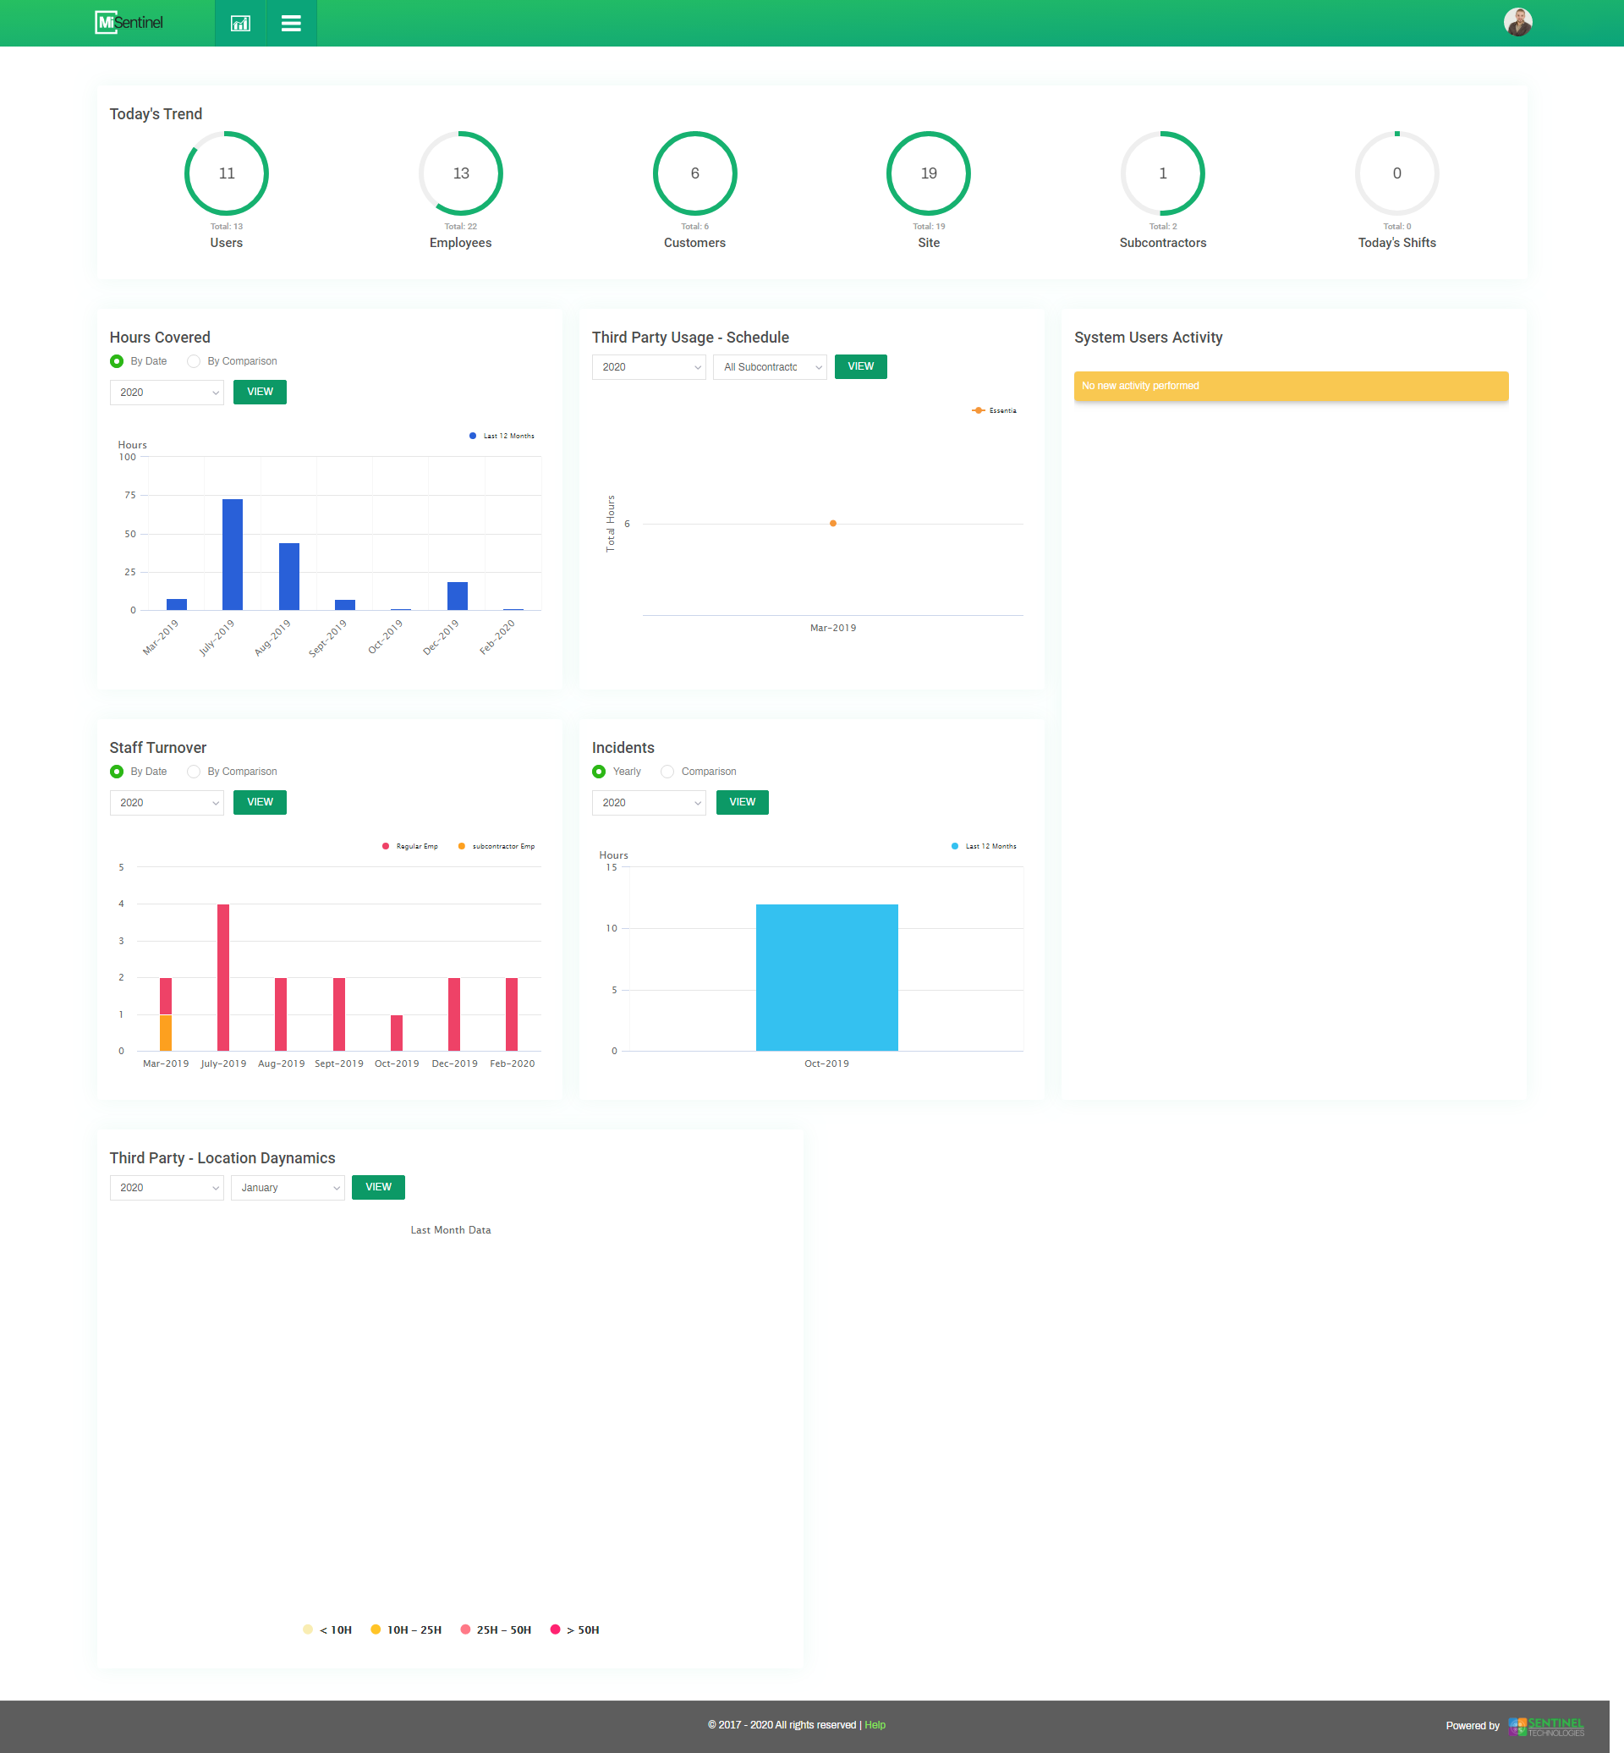
Task: Toggle the 25H – 50H legend item
Action: [496, 1630]
